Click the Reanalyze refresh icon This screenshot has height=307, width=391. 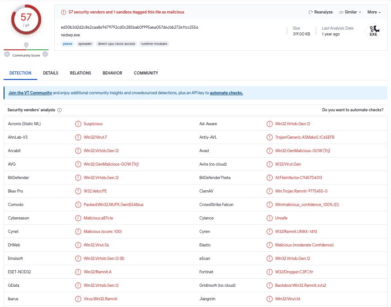click(311, 12)
